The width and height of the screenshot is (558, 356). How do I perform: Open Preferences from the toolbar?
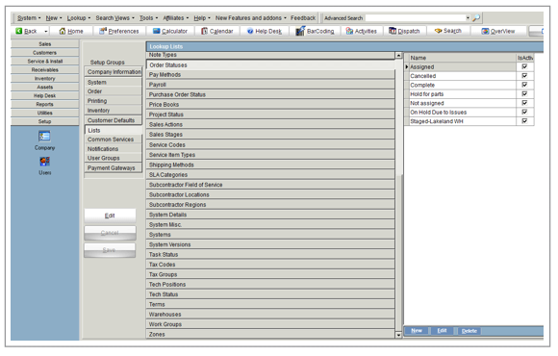click(x=119, y=31)
